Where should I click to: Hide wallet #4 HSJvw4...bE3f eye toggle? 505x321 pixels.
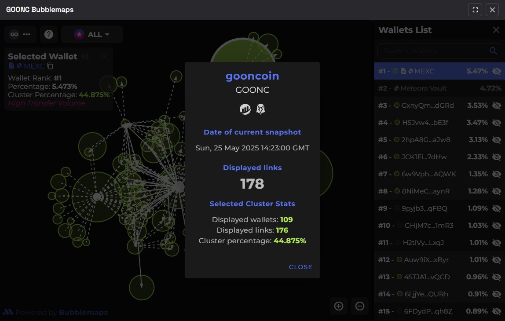(497, 123)
